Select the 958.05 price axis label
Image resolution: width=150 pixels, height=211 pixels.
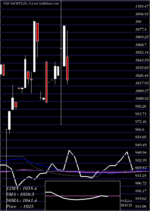pos(141,137)
